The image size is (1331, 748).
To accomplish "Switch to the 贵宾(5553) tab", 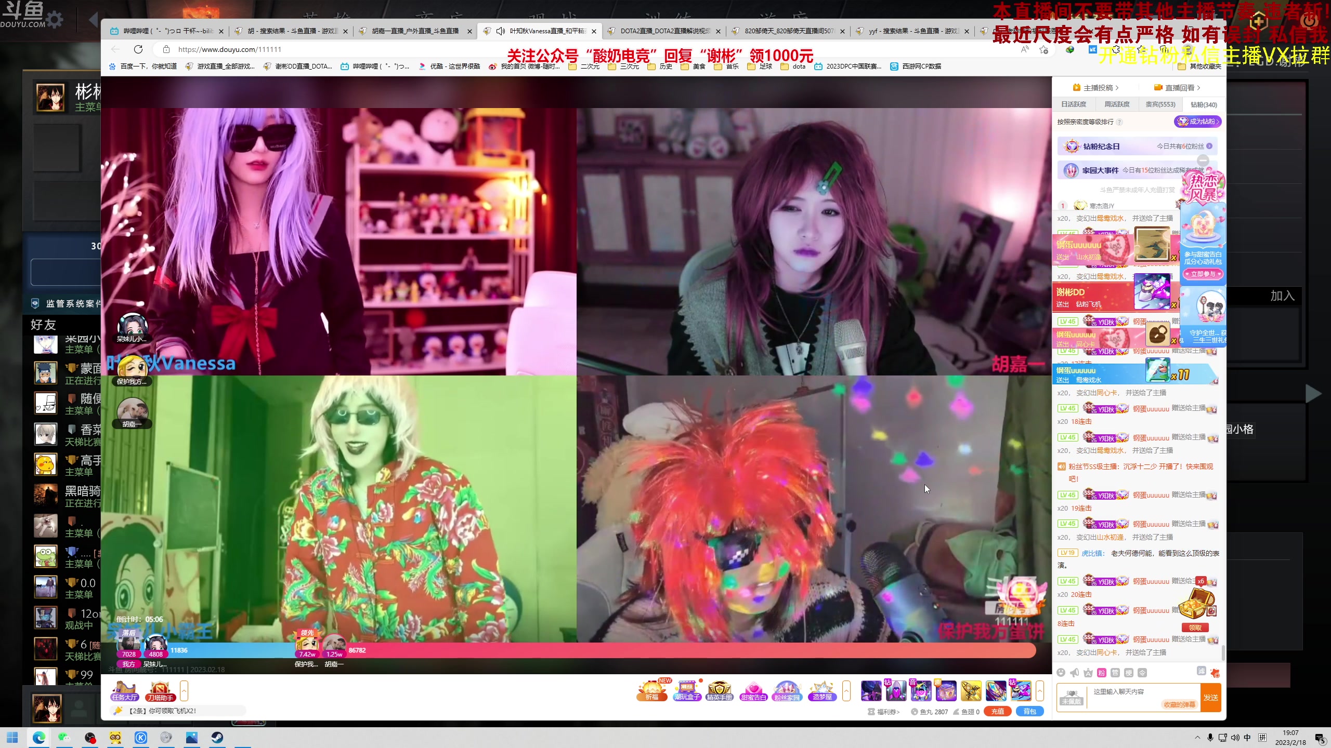I will (1160, 104).
